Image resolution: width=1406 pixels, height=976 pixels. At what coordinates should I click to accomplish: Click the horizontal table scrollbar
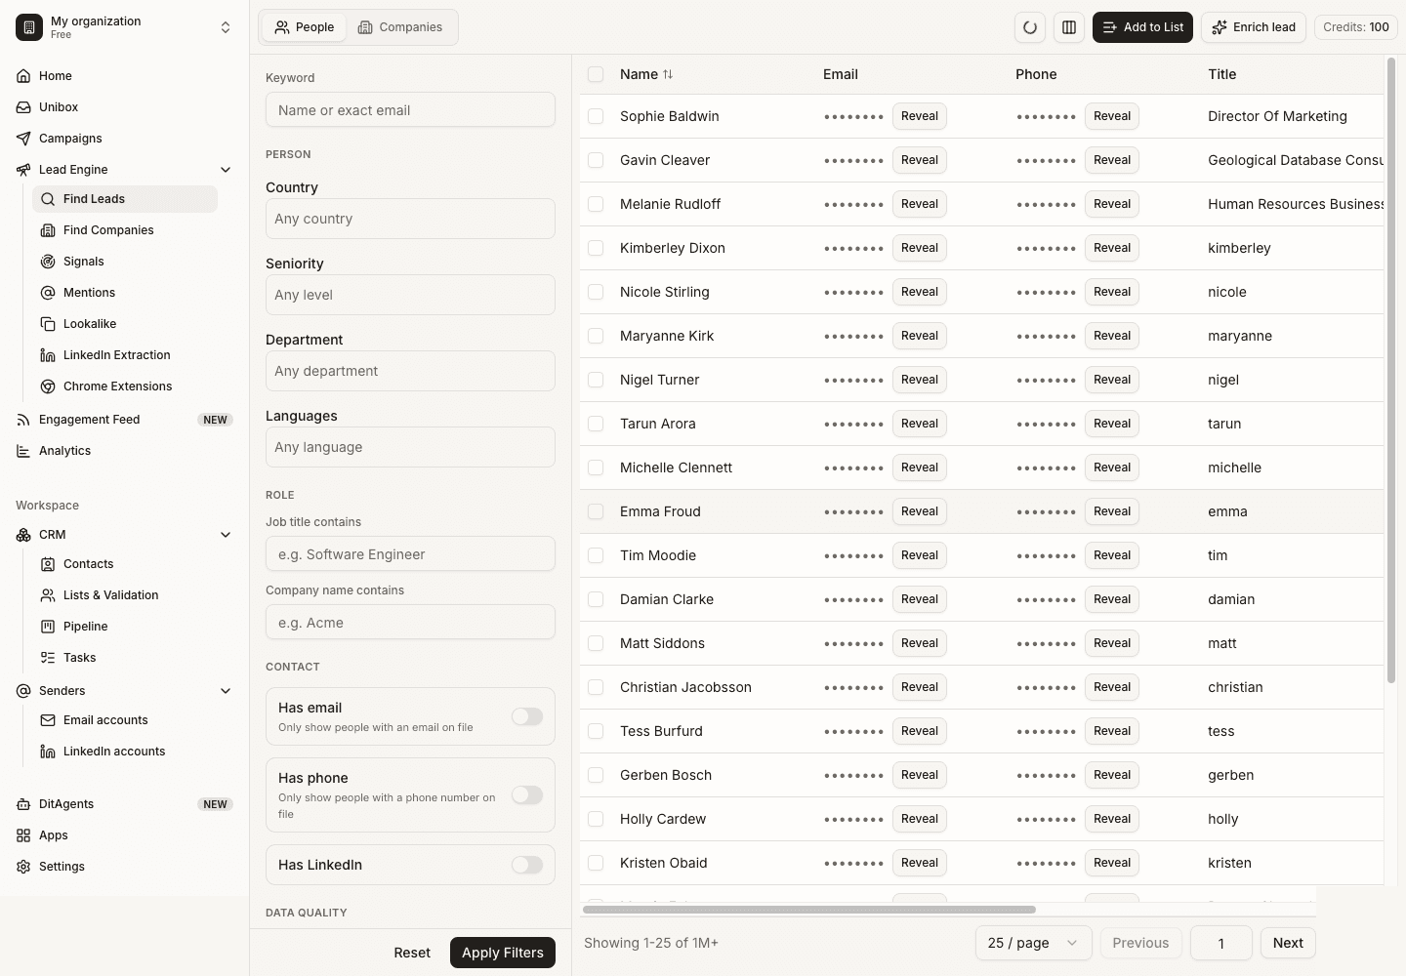coord(808,910)
